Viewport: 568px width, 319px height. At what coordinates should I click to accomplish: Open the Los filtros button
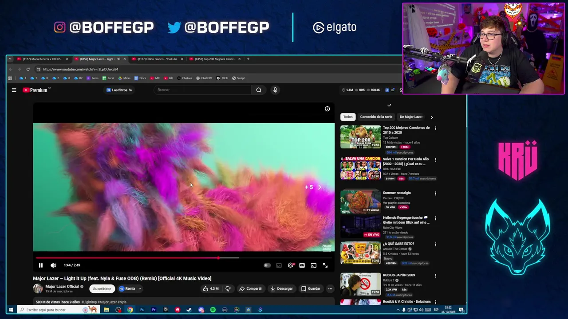(119, 90)
